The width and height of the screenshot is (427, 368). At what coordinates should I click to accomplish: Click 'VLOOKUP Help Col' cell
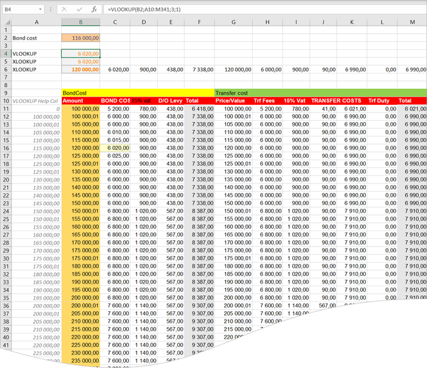[x=36, y=101]
